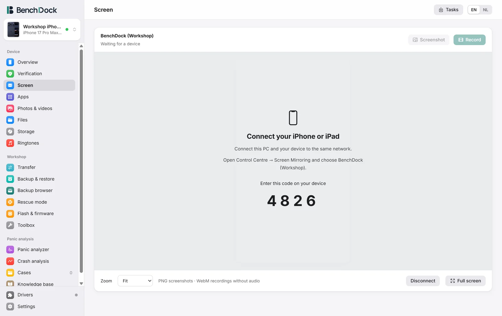Open the Ringtones music note icon
The width and height of the screenshot is (502, 316).
[10, 143]
